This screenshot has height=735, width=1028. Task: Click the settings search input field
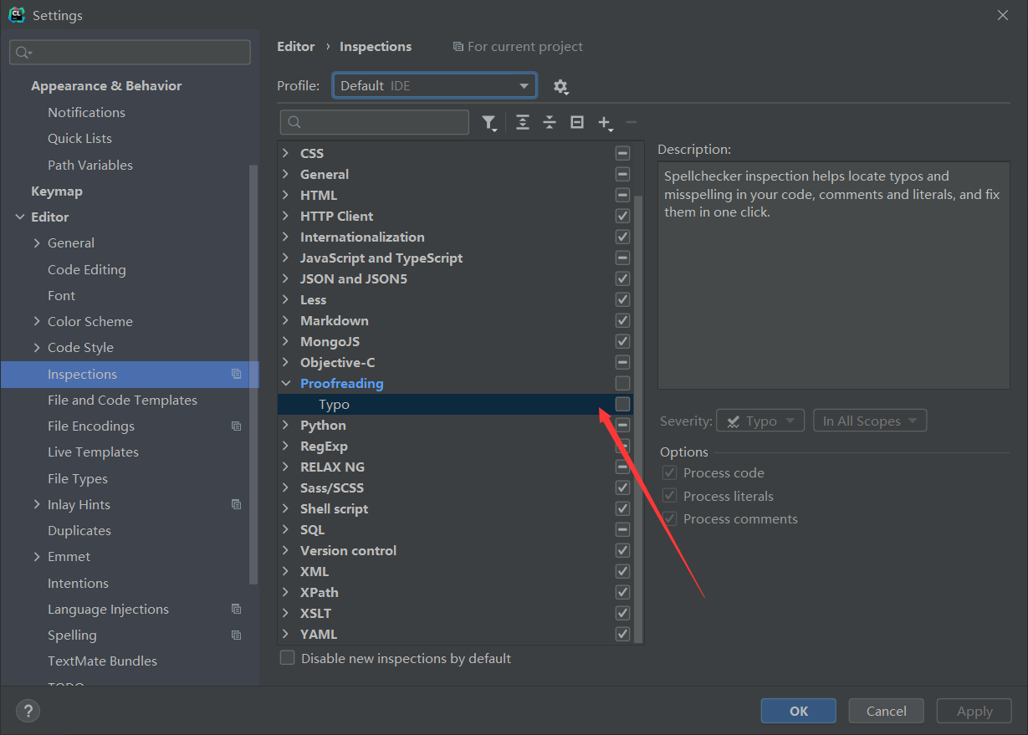pos(130,52)
